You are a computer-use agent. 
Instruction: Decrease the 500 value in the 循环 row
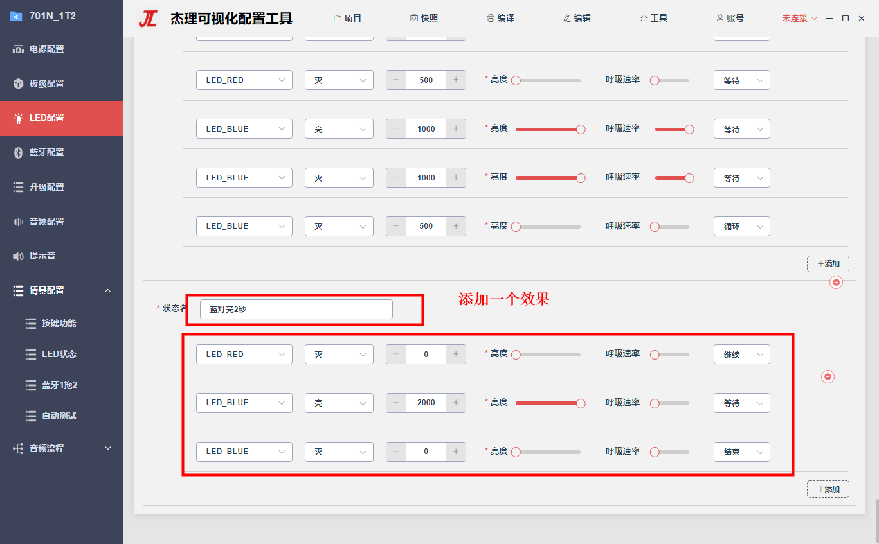(396, 226)
